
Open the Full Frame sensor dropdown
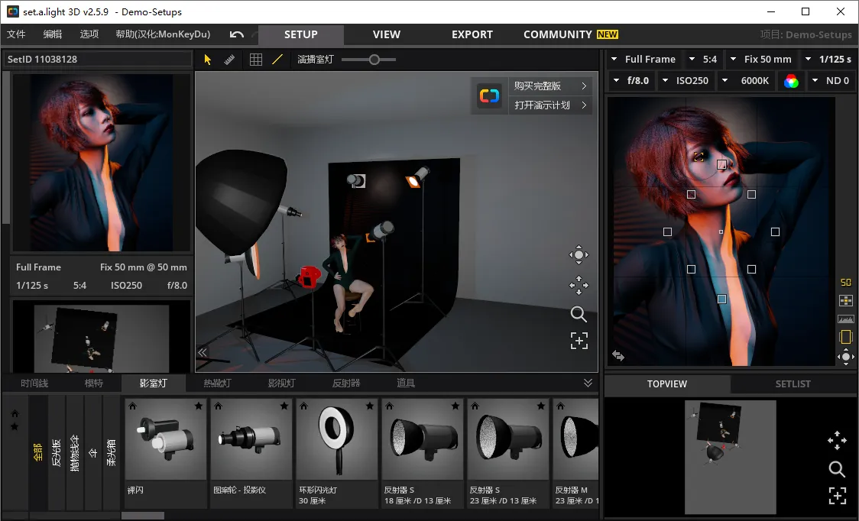pos(643,59)
